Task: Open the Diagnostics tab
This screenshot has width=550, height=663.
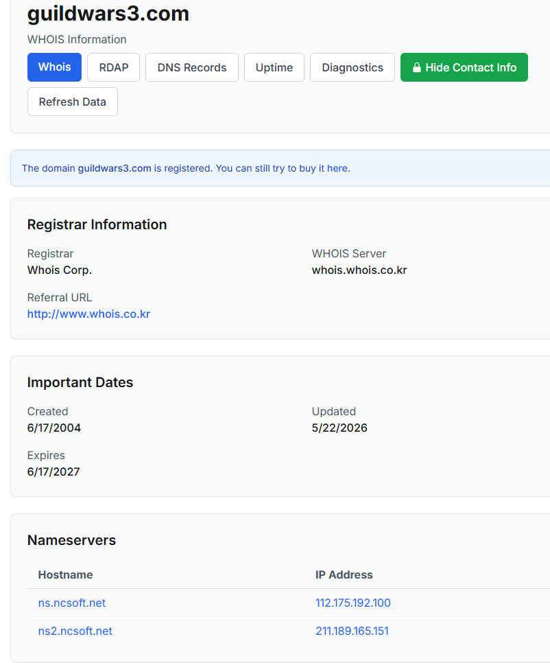Action: pos(352,67)
